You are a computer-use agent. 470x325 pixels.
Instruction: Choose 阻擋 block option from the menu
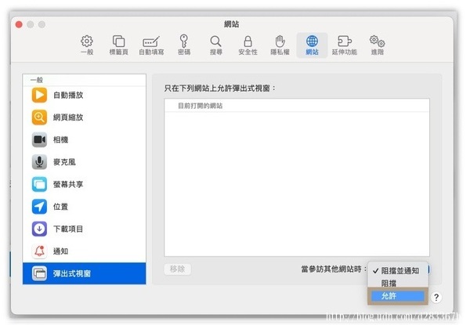398,283
